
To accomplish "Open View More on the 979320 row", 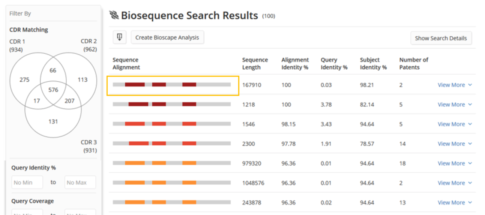I will (x=455, y=163).
